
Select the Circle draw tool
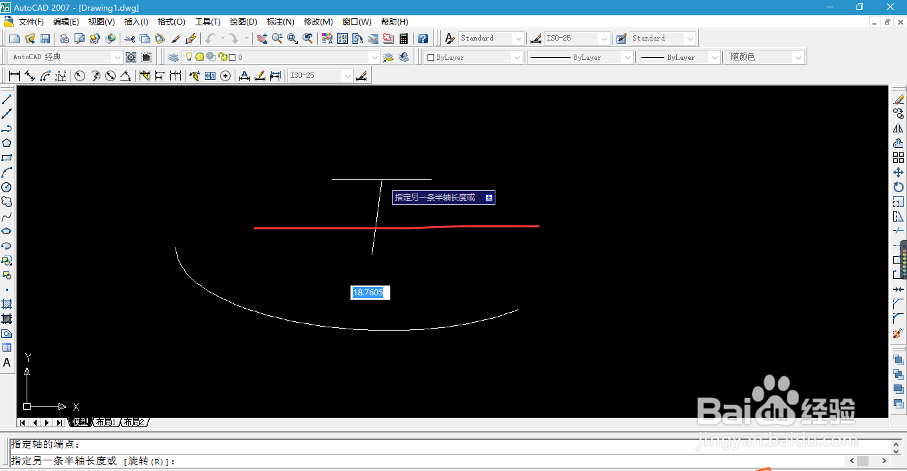point(7,187)
